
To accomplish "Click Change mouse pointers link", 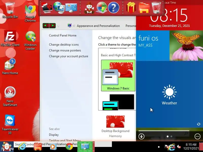I will [x=65, y=50].
